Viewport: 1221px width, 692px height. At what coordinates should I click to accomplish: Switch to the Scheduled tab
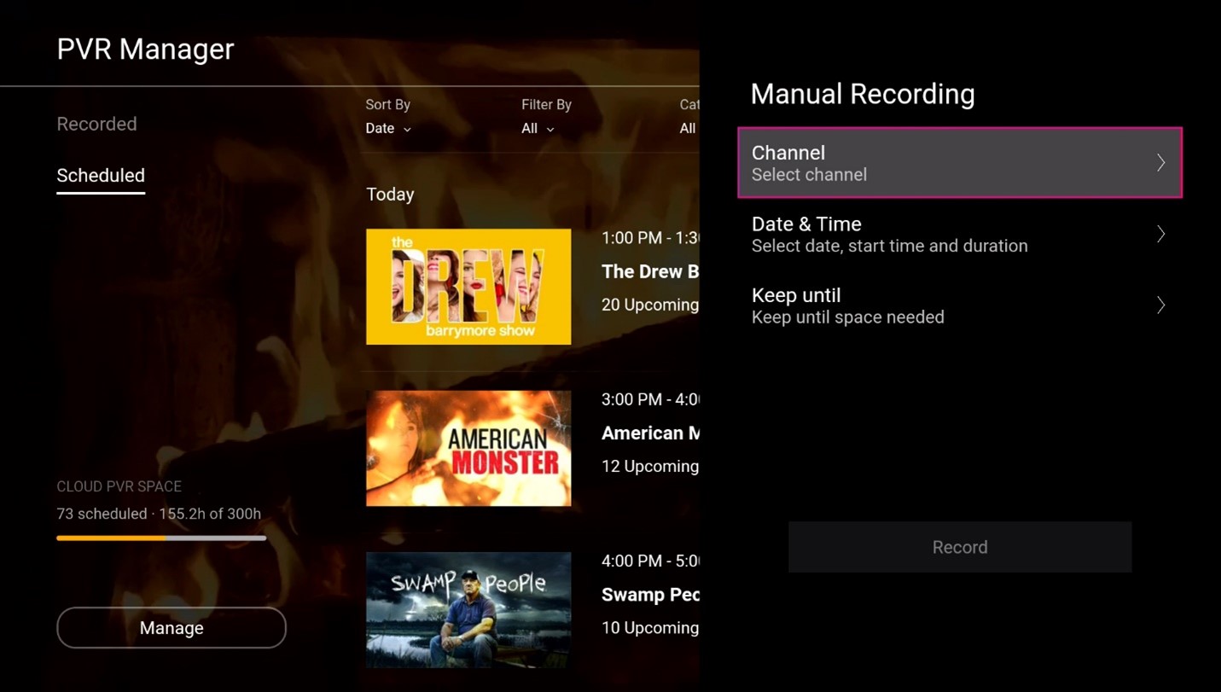100,176
